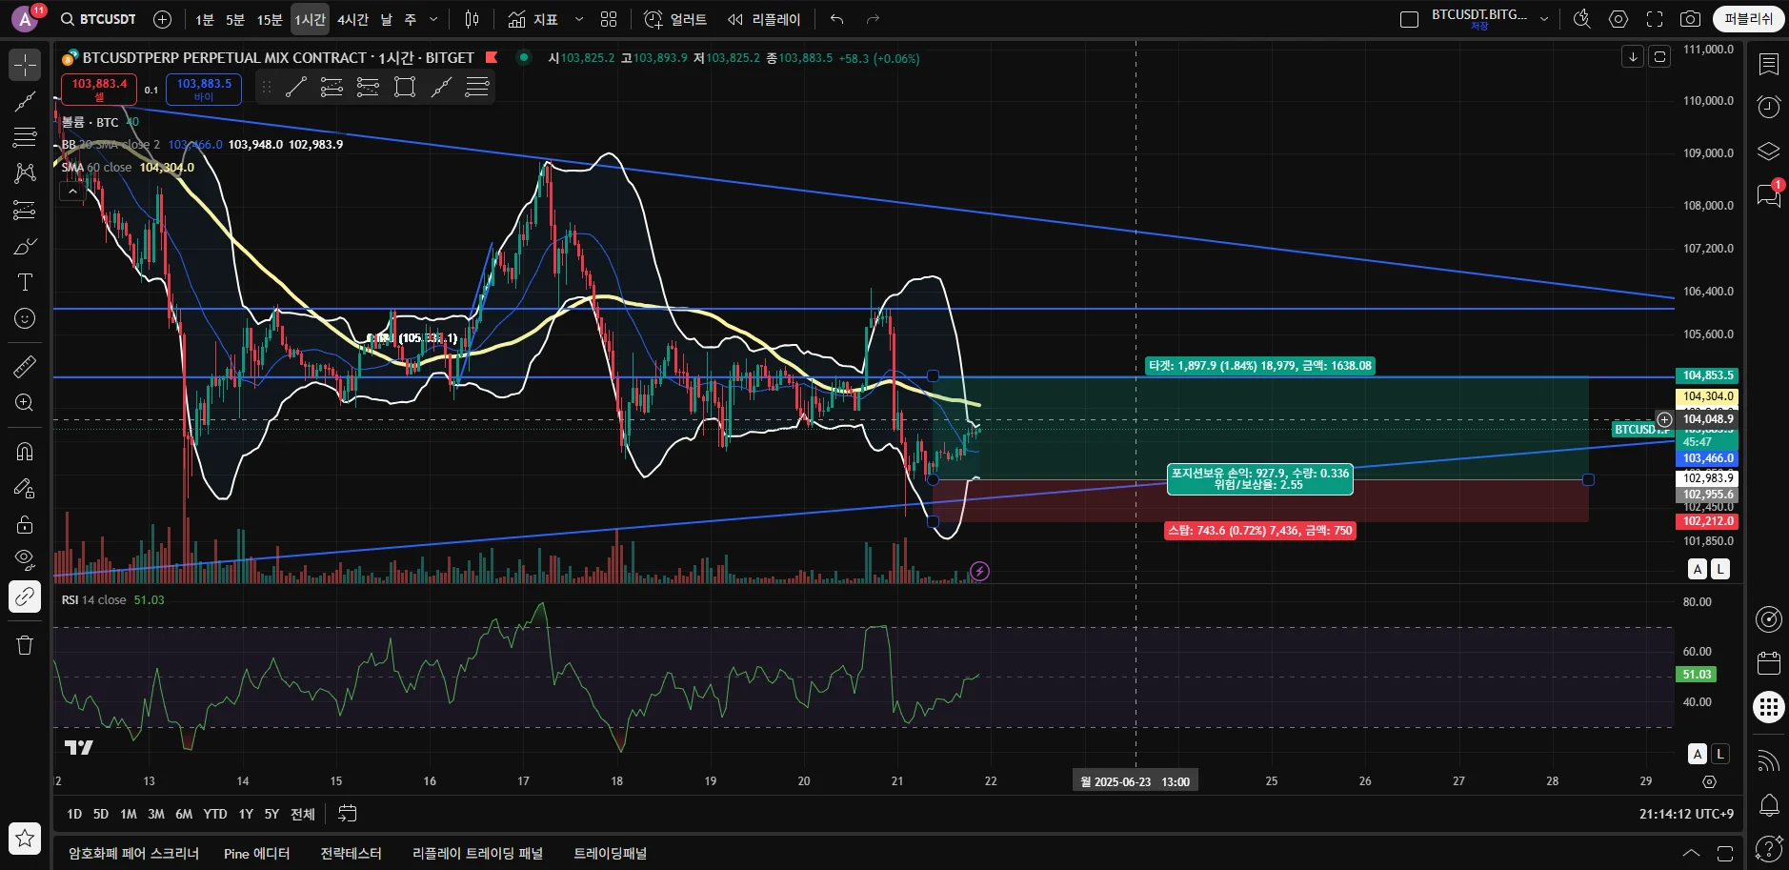Open the forecasting and measurement tools
Image resolution: width=1789 pixels, height=870 pixels.
25,210
